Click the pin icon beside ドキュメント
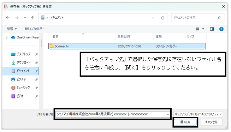The image size is (231, 132). 36,71
